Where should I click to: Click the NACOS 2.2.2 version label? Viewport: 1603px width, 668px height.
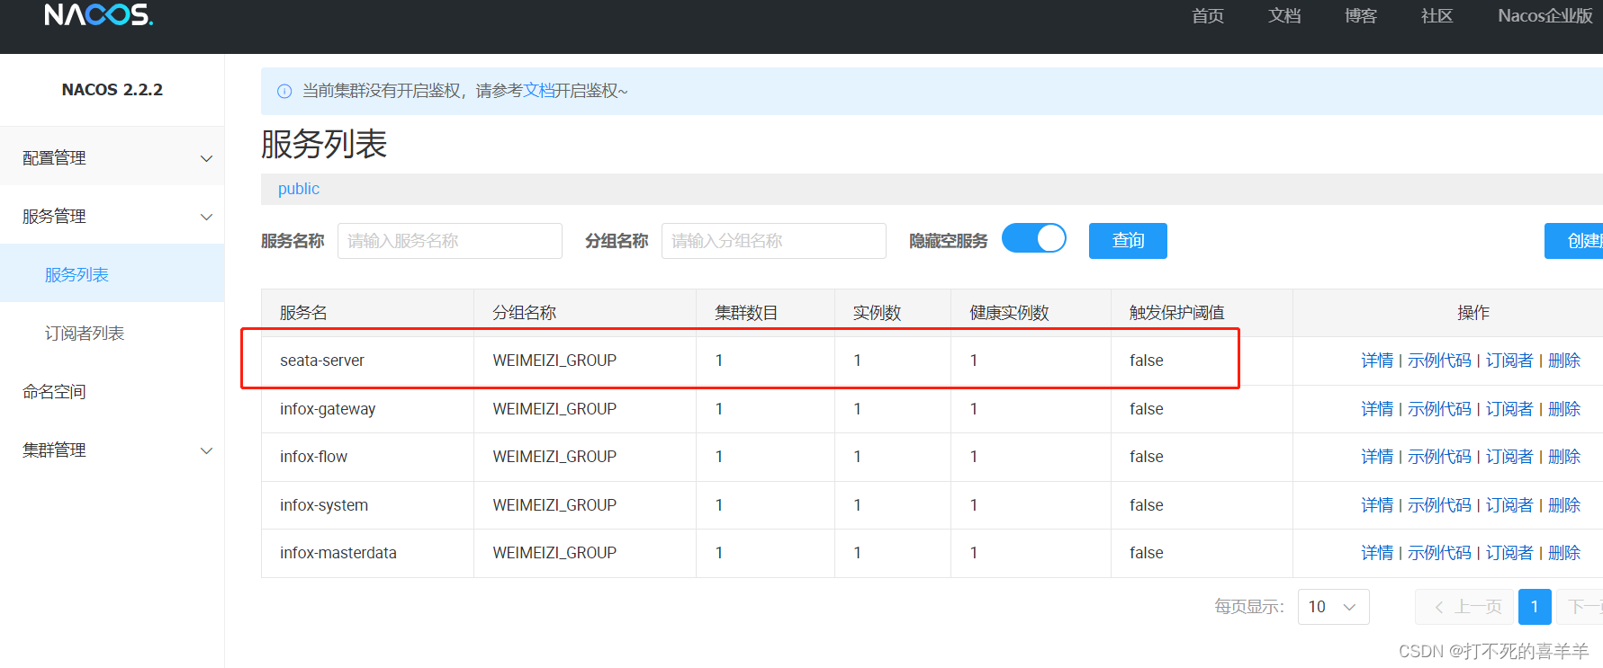click(113, 90)
